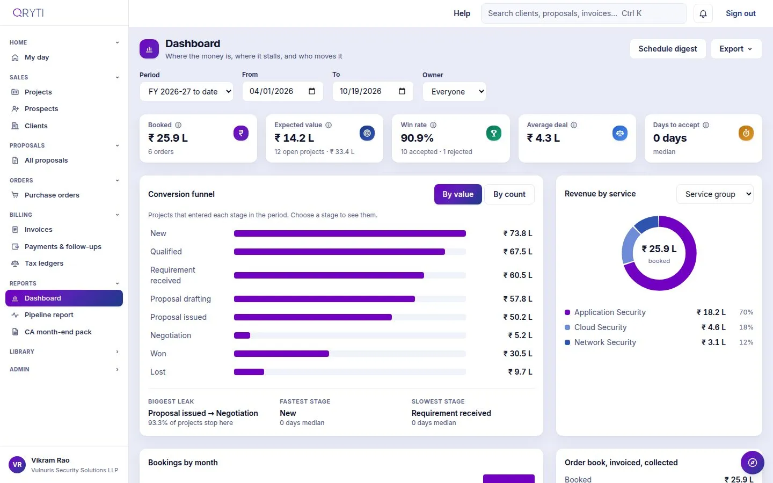Select Dashboard in sidebar

64,298
